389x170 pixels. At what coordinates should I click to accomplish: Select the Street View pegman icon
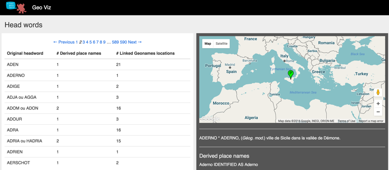pos(378,92)
